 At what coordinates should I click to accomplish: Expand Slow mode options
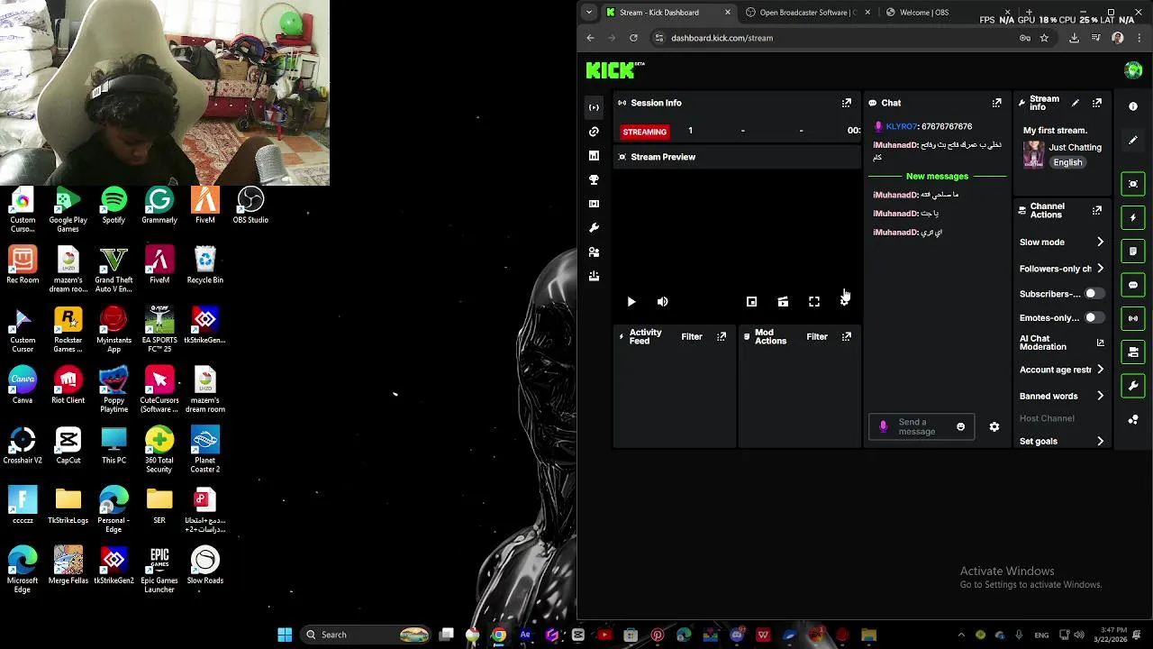click(x=1100, y=242)
